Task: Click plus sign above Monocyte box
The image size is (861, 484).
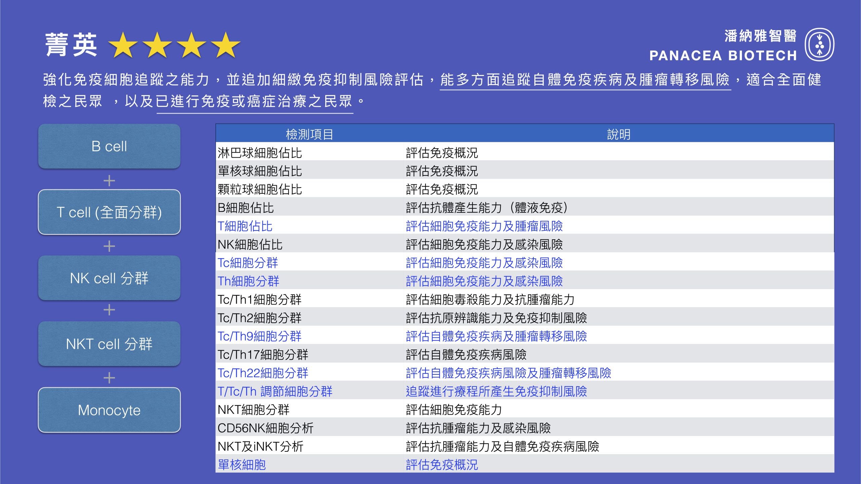Action: click(x=109, y=378)
